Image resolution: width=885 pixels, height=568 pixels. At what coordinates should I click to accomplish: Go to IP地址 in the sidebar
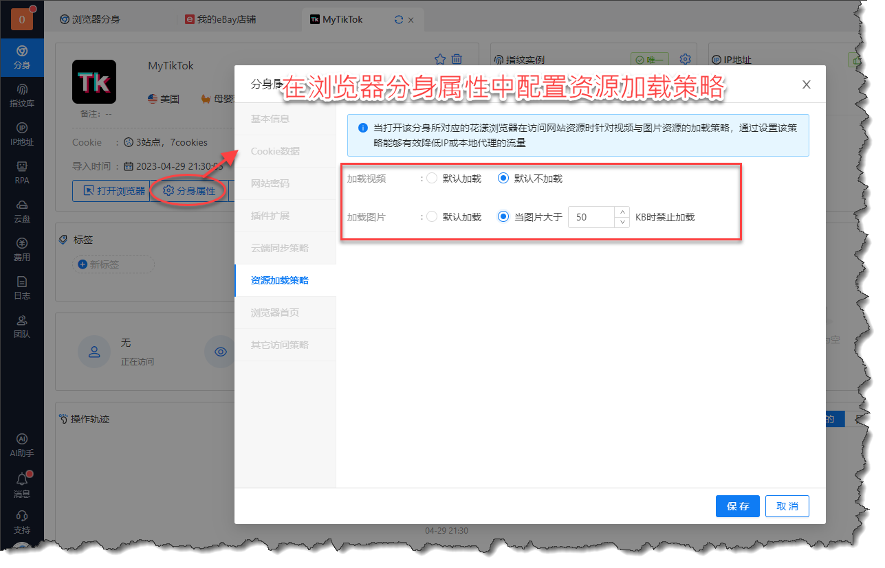(x=22, y=135)
